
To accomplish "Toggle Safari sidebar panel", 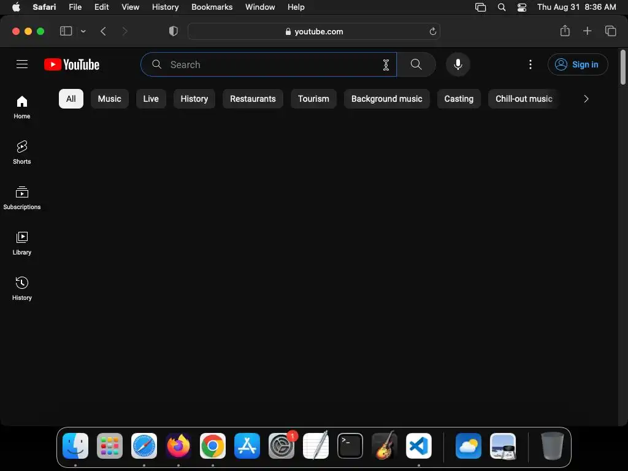I will (x=66, y=31).
